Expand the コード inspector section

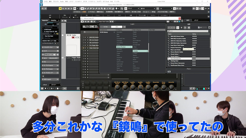(x=50, y=51)
